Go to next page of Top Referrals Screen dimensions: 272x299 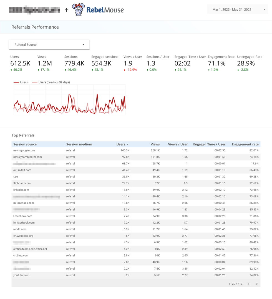tap(256, 284)
